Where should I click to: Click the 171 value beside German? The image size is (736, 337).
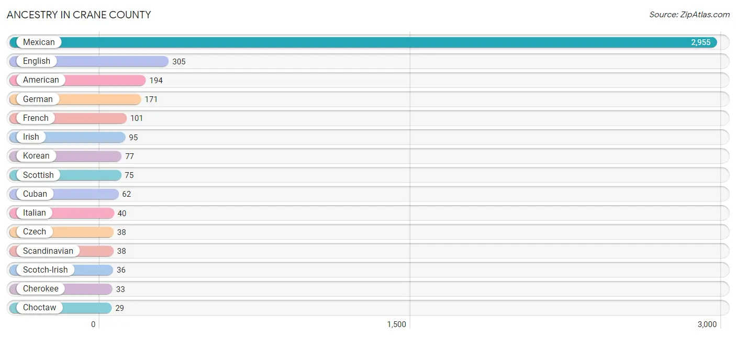151,99
